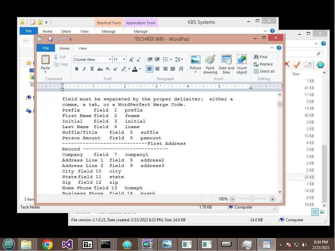Click the Increase indent icon
The width and height of the screenshot is (335, 251).
157,59
